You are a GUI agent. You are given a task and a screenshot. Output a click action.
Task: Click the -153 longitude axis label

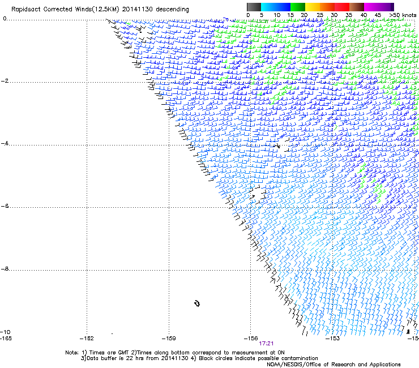tap(333, 339)
